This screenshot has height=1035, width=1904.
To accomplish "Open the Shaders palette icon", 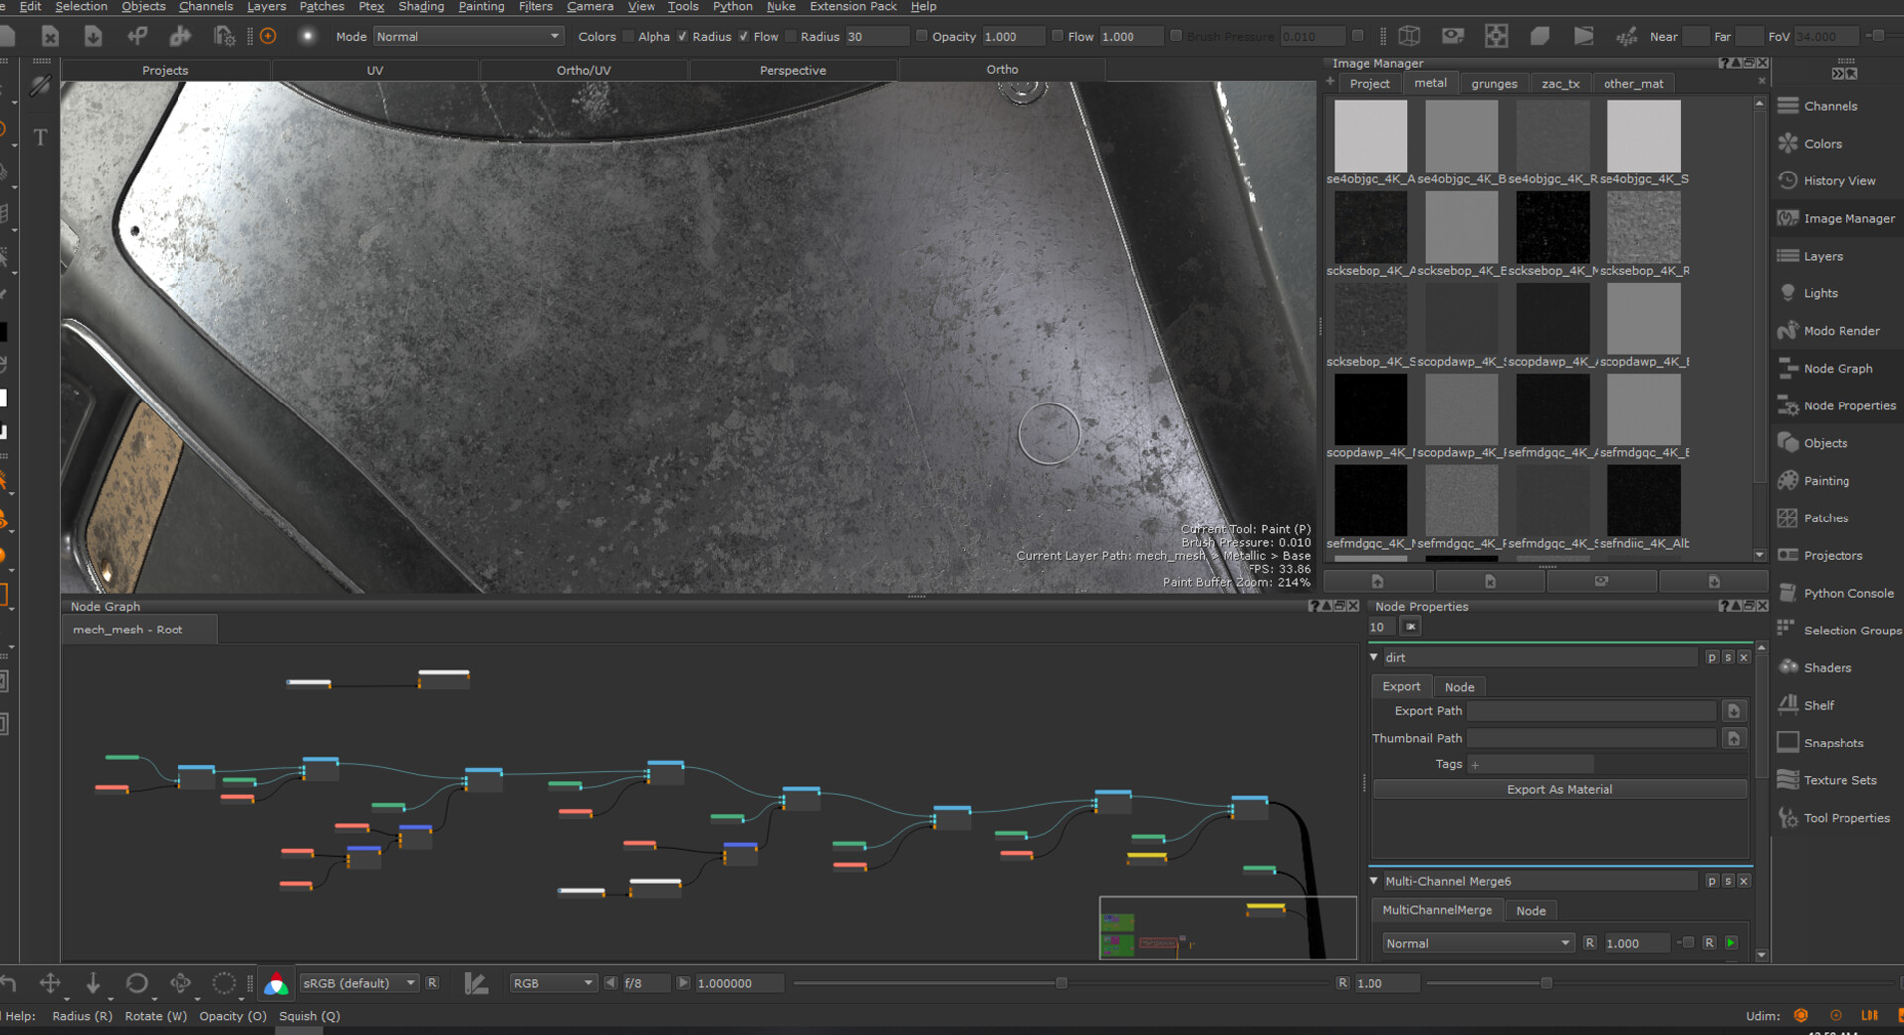I will (x=1788, y=668).
